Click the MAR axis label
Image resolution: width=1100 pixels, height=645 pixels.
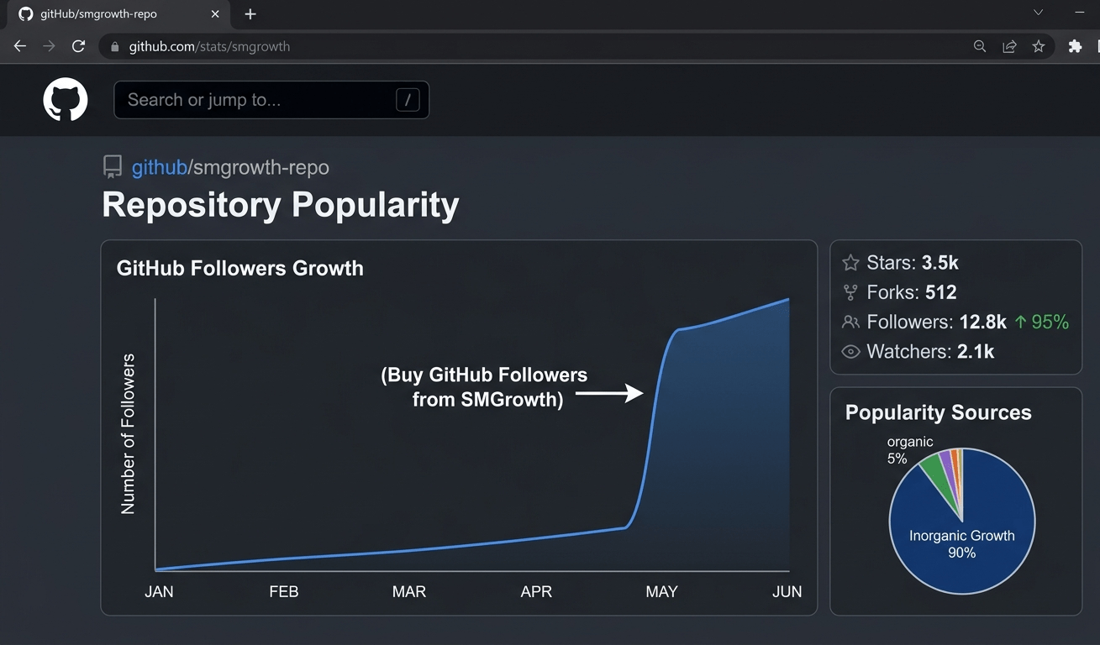[409, 592]
